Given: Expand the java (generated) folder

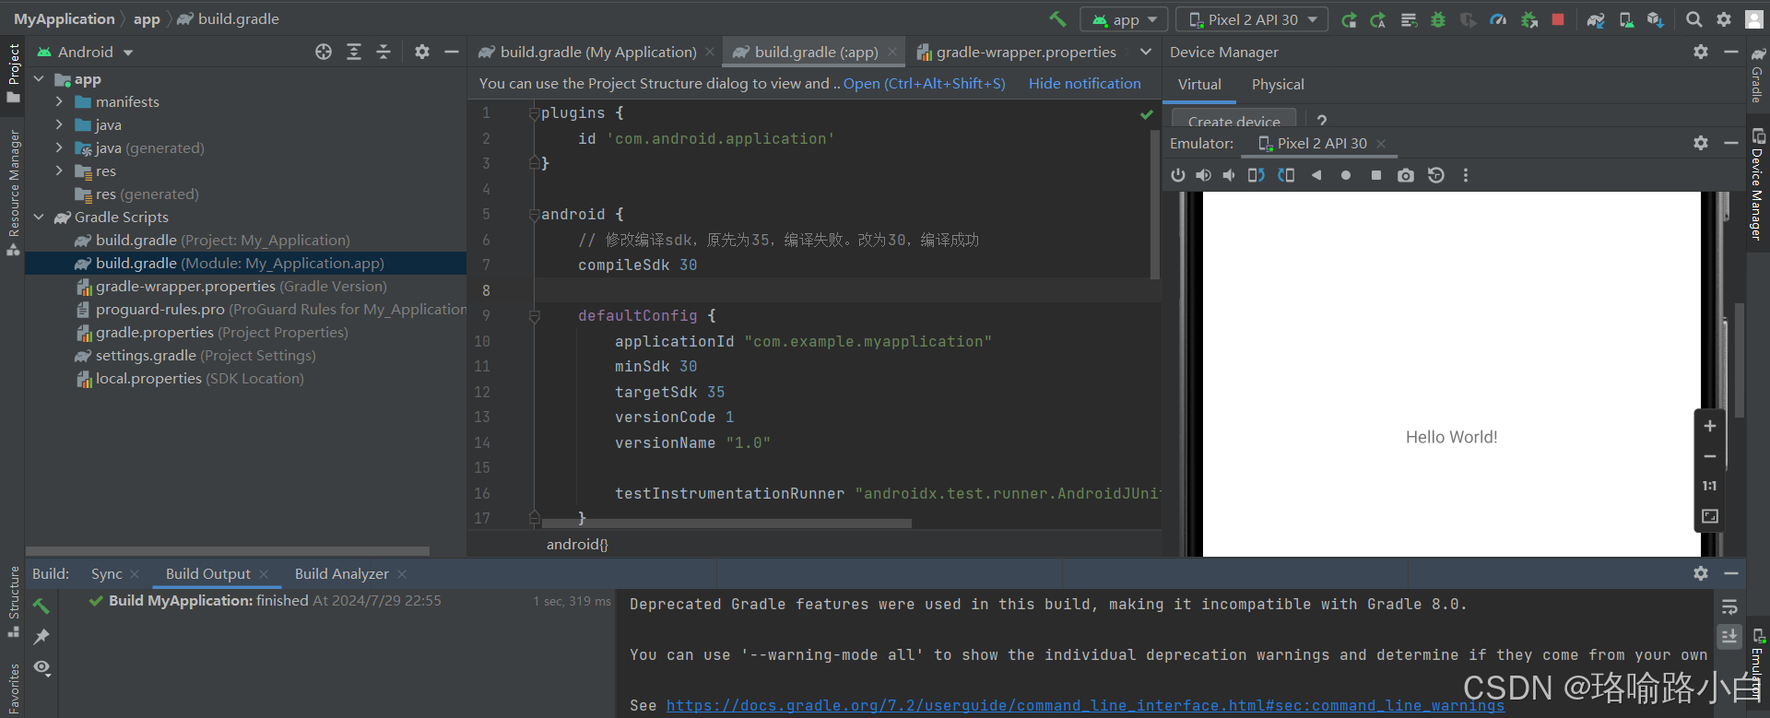Looking at the screenshot, I should click(x=59, y=147).
